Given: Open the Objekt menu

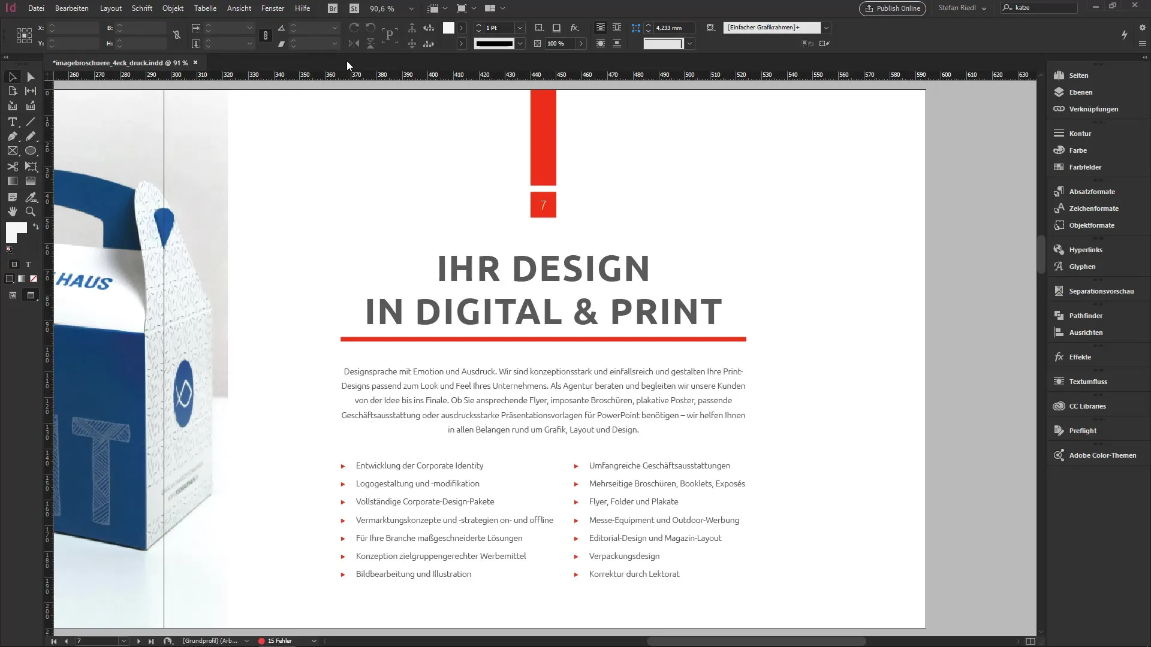Looking at the screenshot, I should click(173, 8).
